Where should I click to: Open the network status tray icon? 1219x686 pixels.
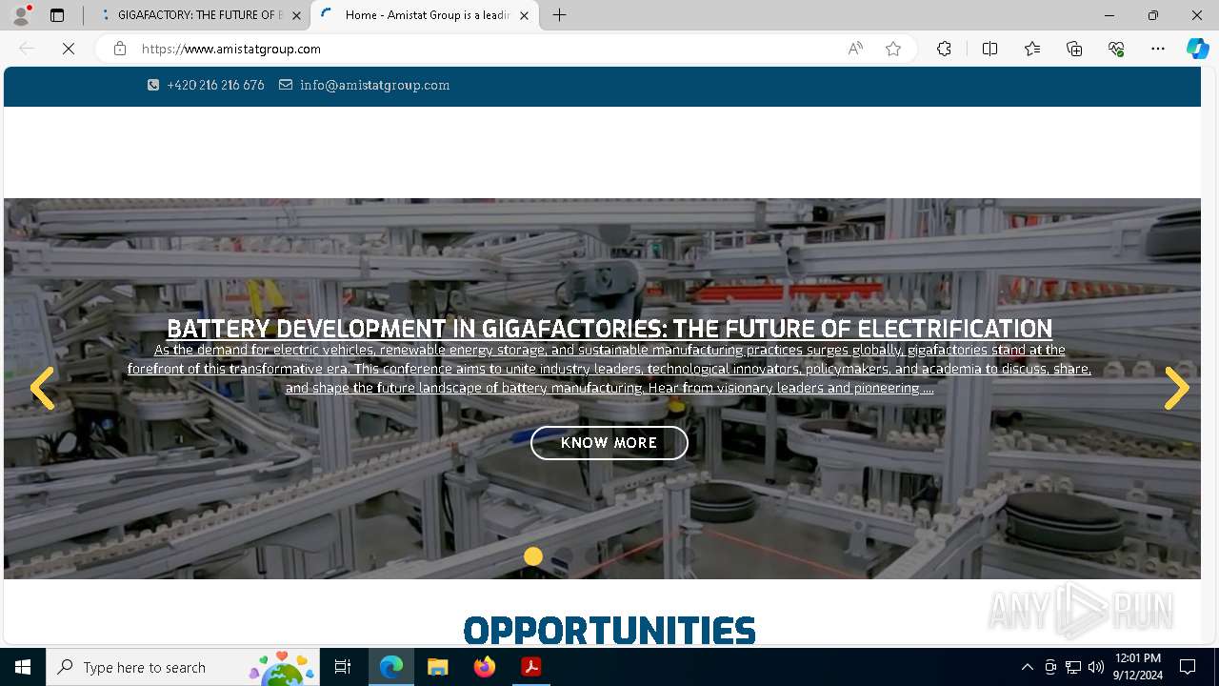pyautogui.click(x=1073, y=667)
